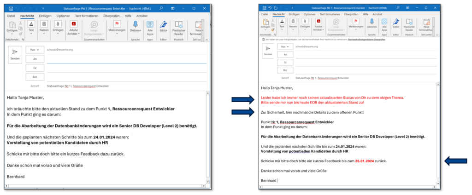Collapse the ribbon chevron in right window
Screen dimensions: 472x195
437,35
